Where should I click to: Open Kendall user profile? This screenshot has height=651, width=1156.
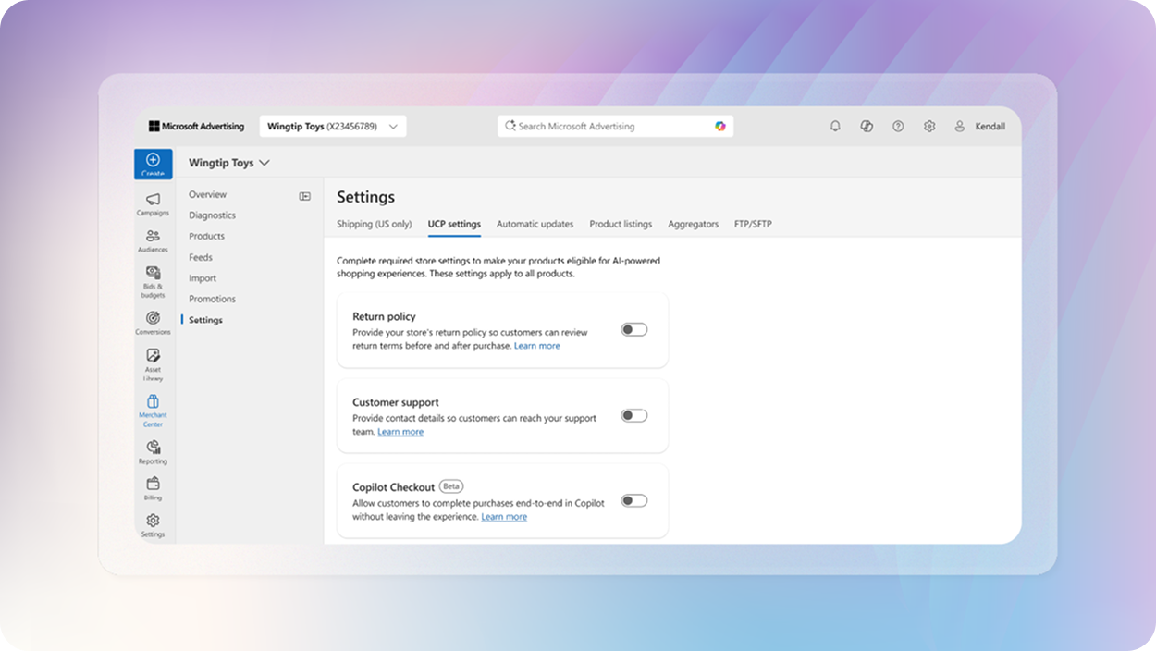[x=979, y=126]
